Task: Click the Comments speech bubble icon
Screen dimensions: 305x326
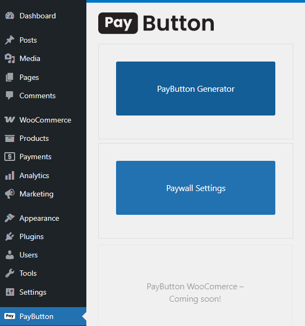Action: 10,96
